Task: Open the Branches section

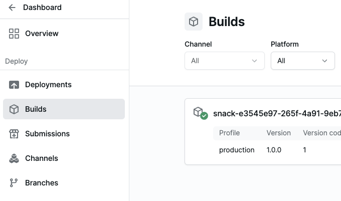Action: [42, 183]
